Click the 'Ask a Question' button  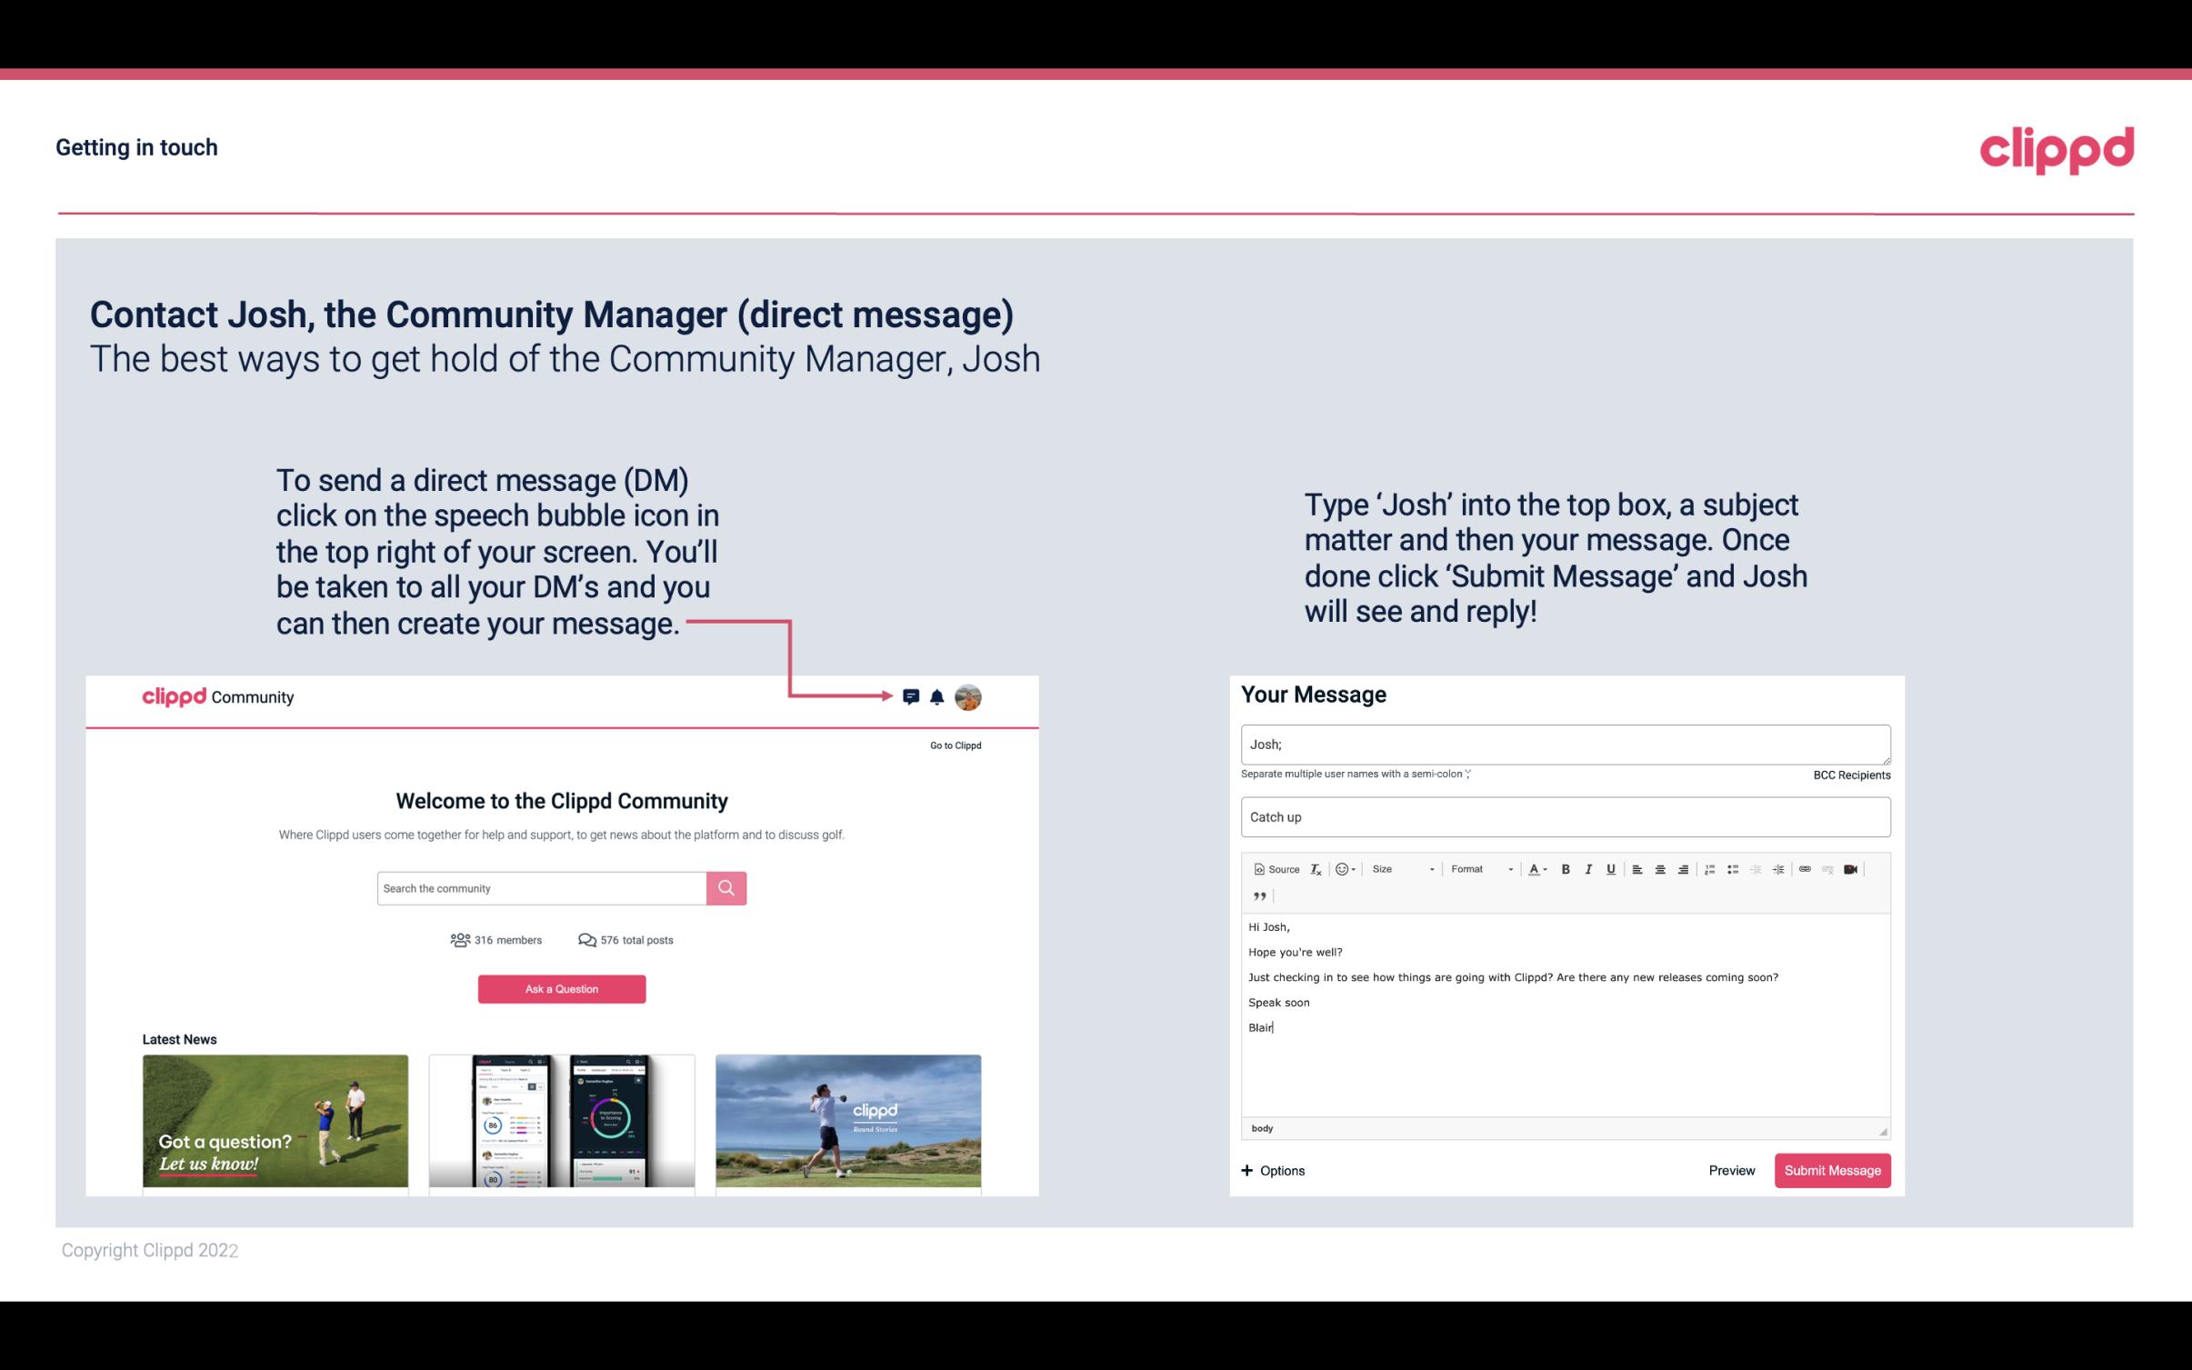(x=562, y=988)
